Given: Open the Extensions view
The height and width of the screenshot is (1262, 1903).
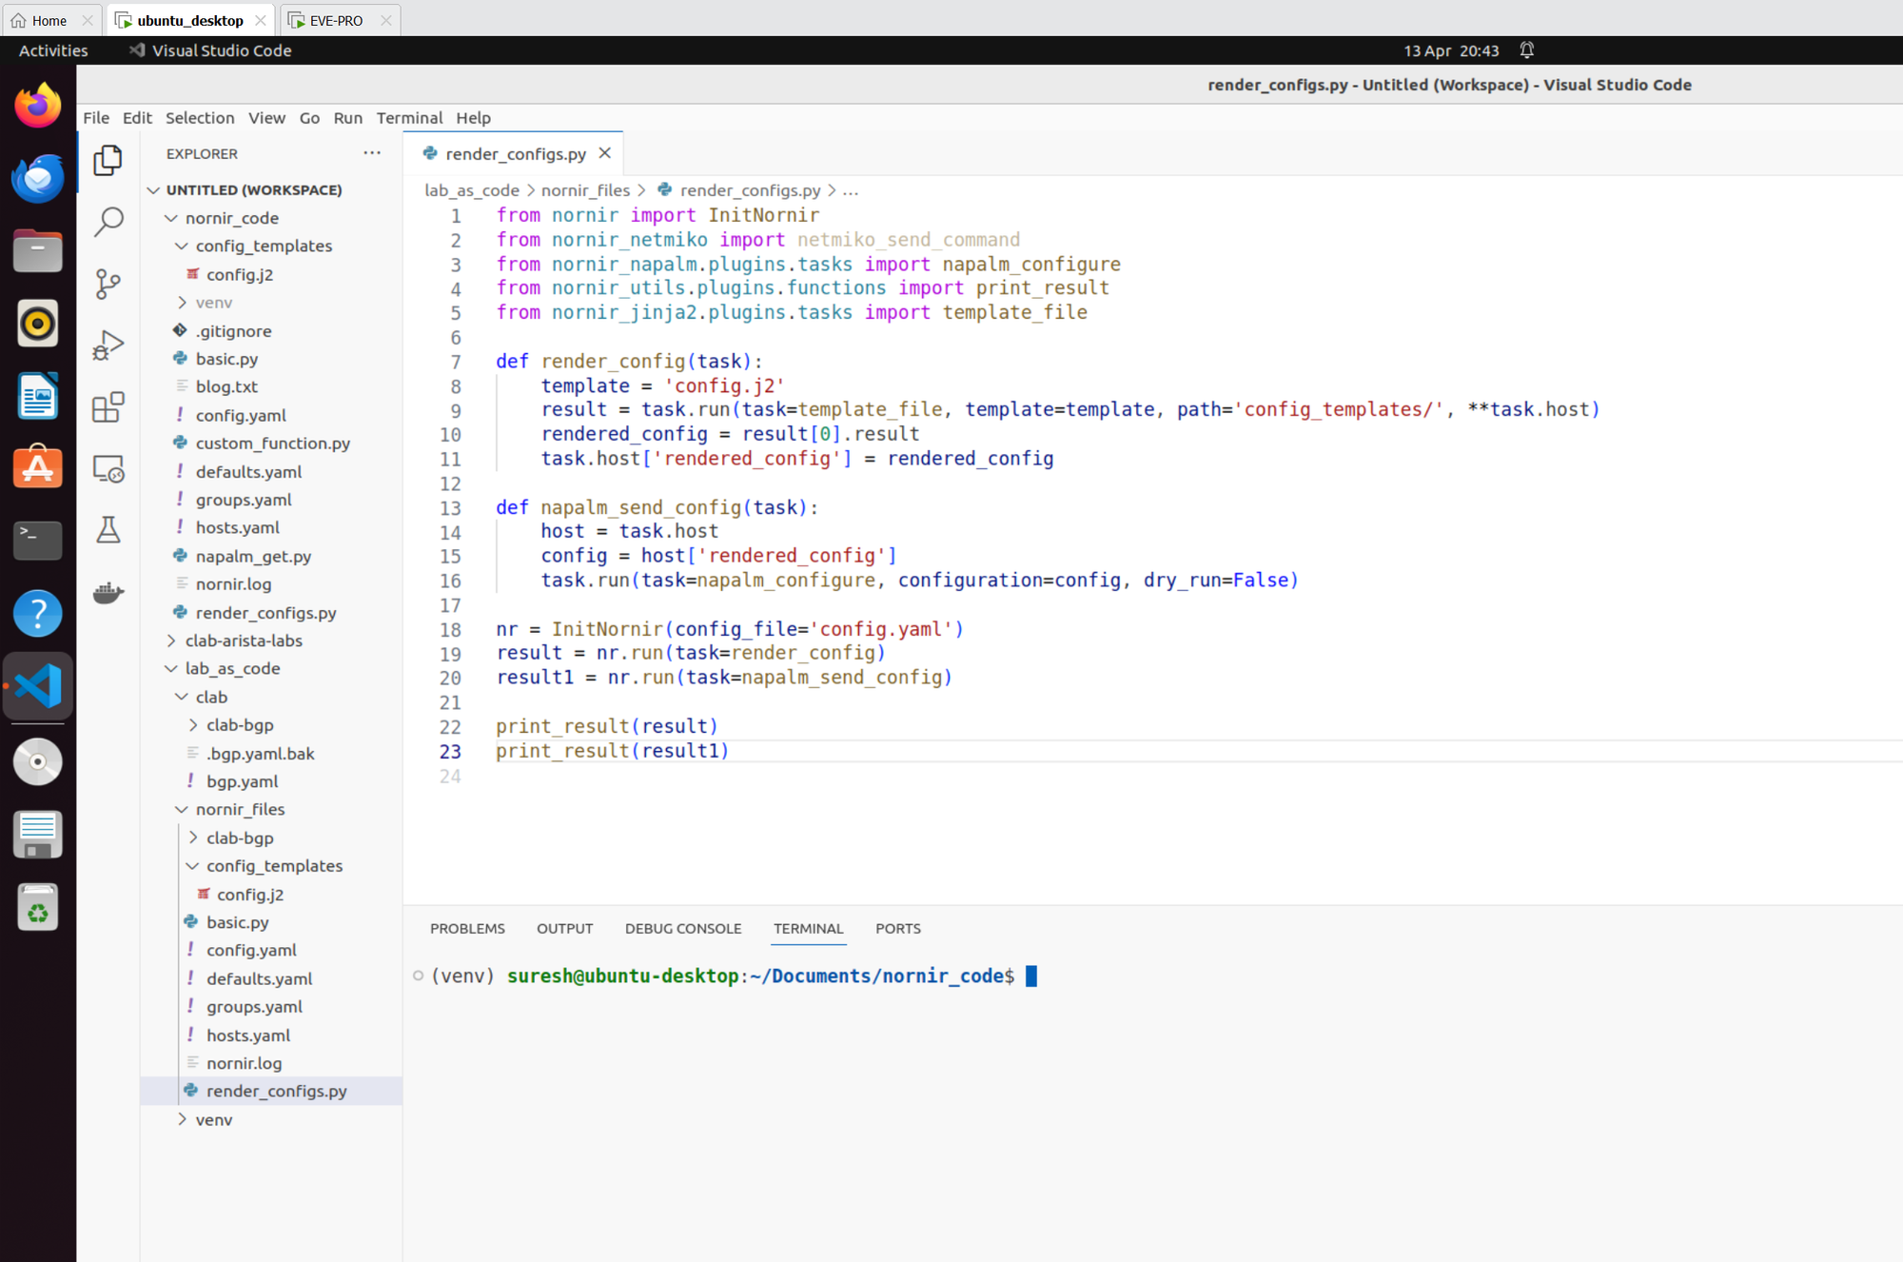Looking at the screenshot, I should click(108, 407).
